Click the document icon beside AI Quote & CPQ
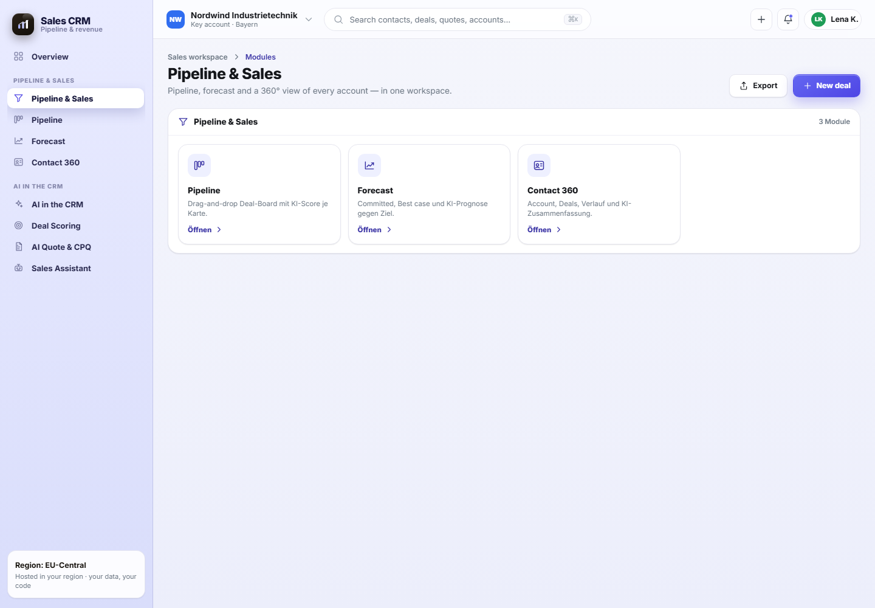The height and width of the screenshot is (608, 875). tap(19, 247)
